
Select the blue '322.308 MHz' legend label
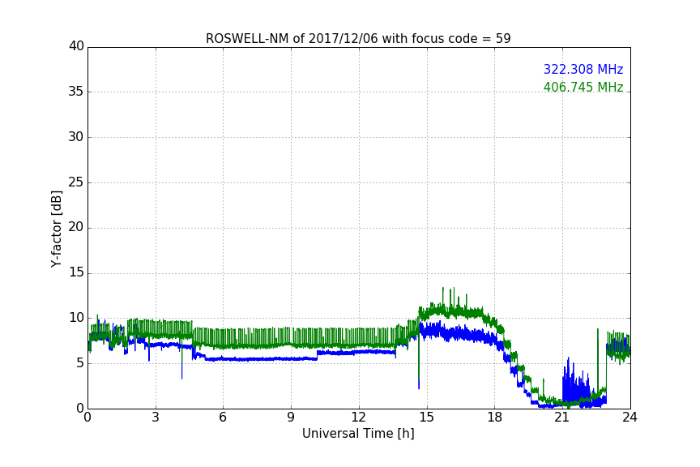(583, 69)
